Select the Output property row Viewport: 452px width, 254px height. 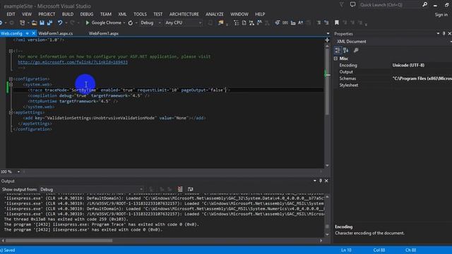click(393, 72)
